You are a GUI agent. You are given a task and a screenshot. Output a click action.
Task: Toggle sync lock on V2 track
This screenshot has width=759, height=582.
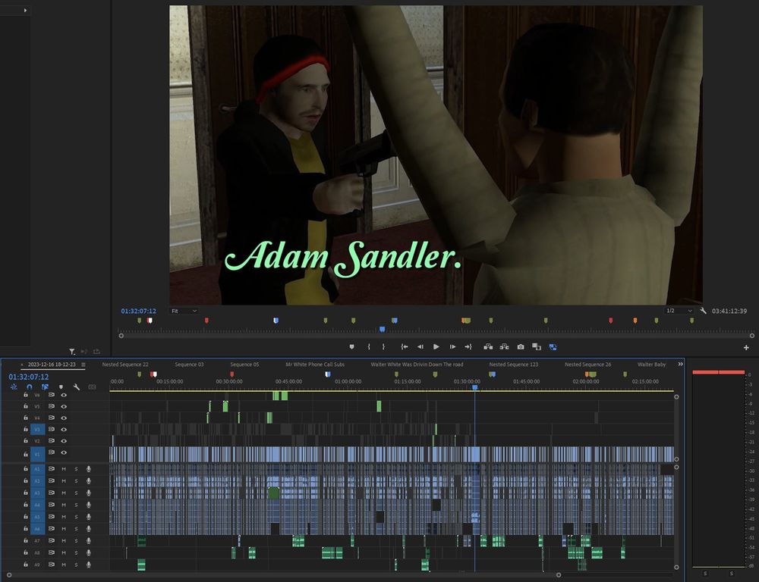coord(52,441)
